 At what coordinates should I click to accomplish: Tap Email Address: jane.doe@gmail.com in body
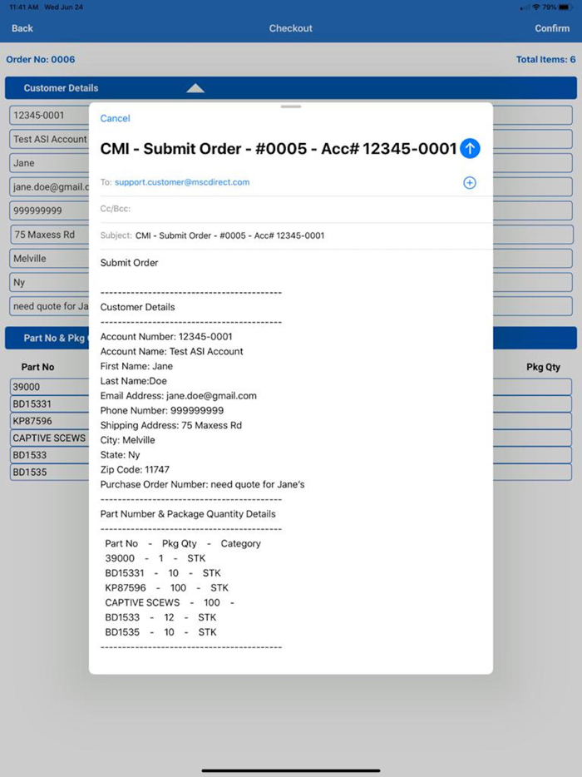pos(178,396)
